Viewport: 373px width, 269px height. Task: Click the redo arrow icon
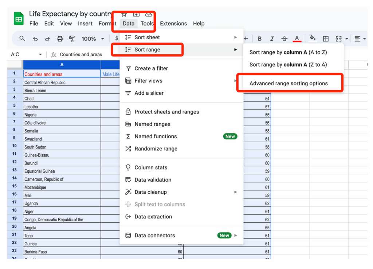[47, 39]
